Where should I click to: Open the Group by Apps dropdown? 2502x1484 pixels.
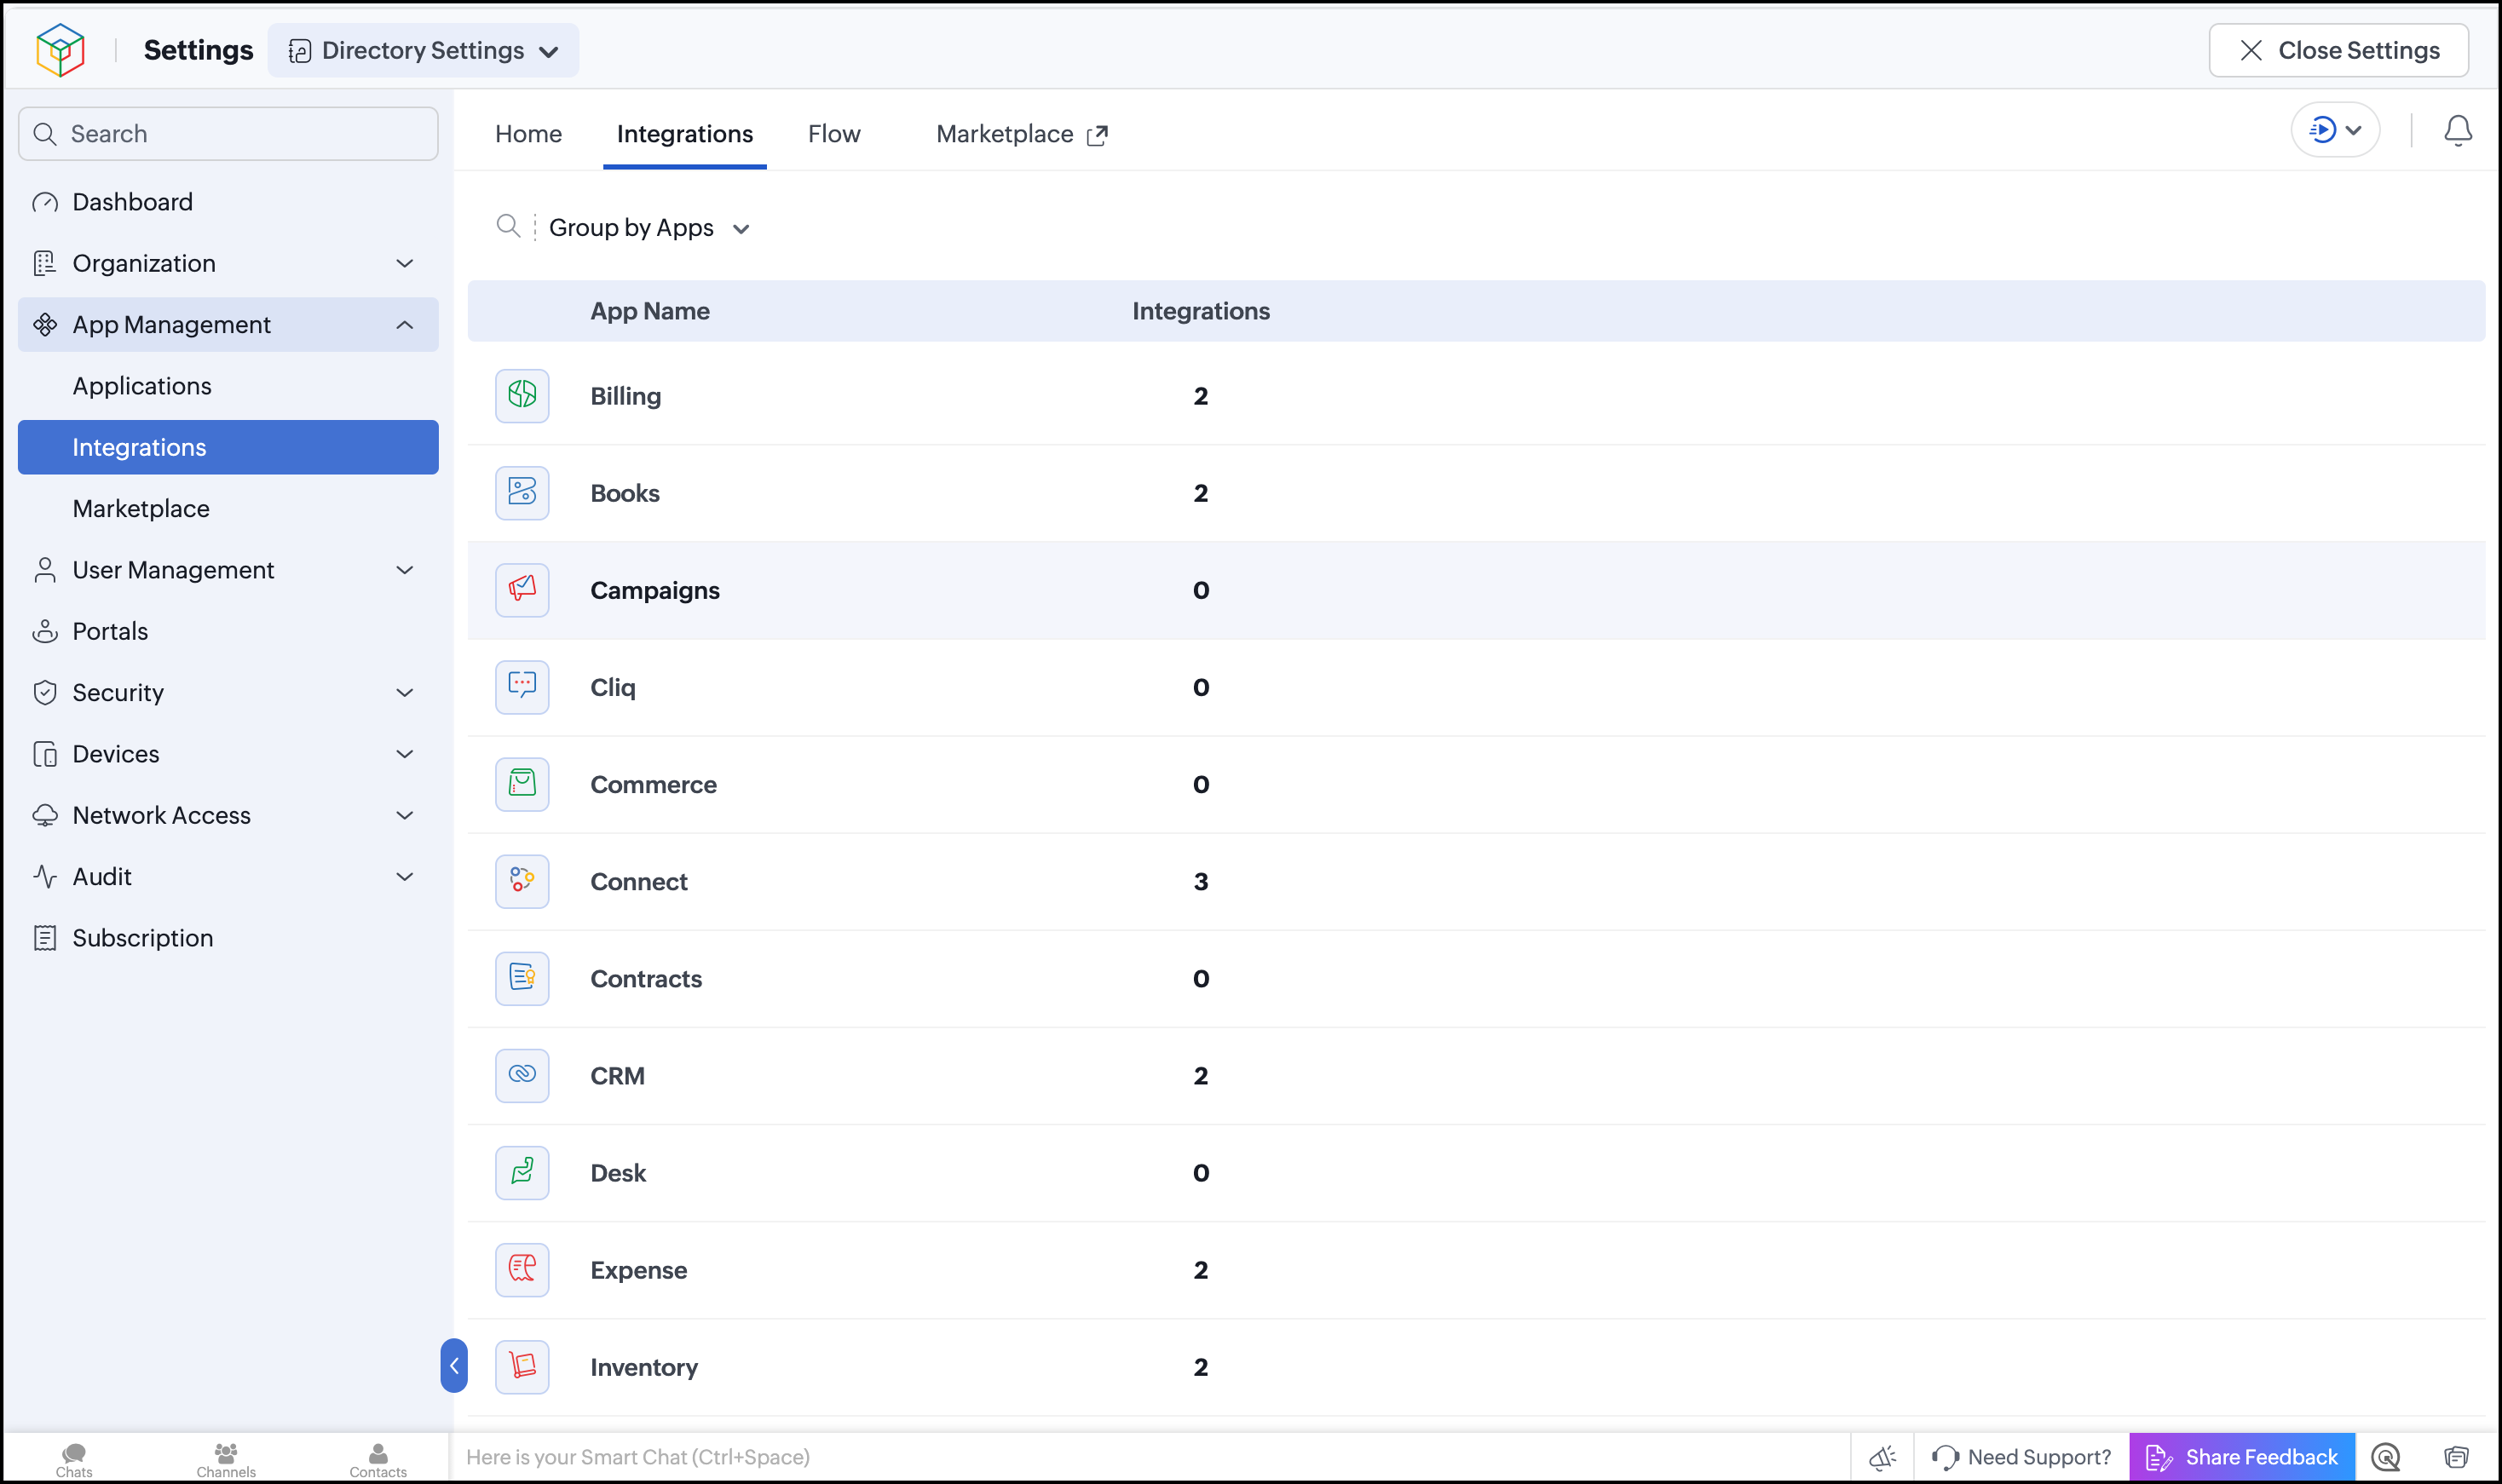click(x=649, y=227)
